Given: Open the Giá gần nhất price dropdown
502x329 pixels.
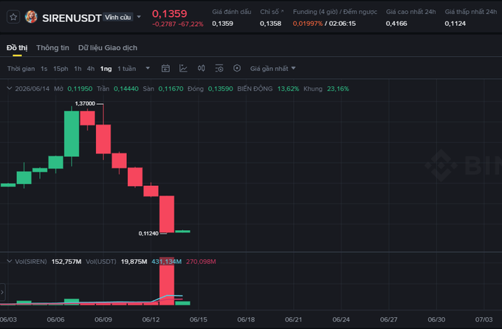Looking at the screenshot, I should [x=272, y=69].
